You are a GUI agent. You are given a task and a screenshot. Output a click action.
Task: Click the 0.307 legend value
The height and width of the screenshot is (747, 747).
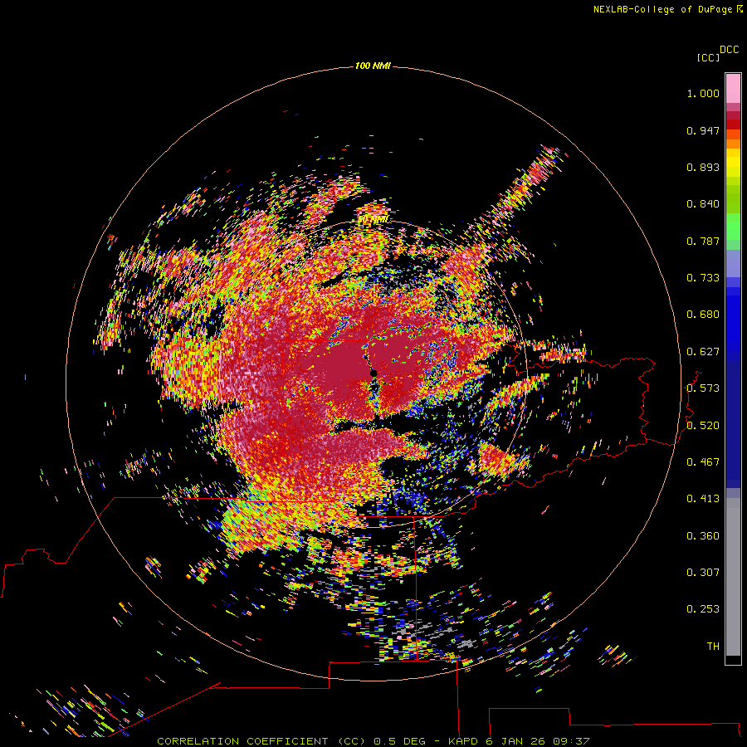[x=703, y=573]
